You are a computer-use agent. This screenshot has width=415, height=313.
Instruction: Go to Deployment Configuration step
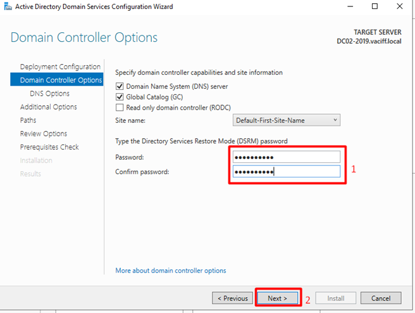pyautogui.click(x=60, y=67)
